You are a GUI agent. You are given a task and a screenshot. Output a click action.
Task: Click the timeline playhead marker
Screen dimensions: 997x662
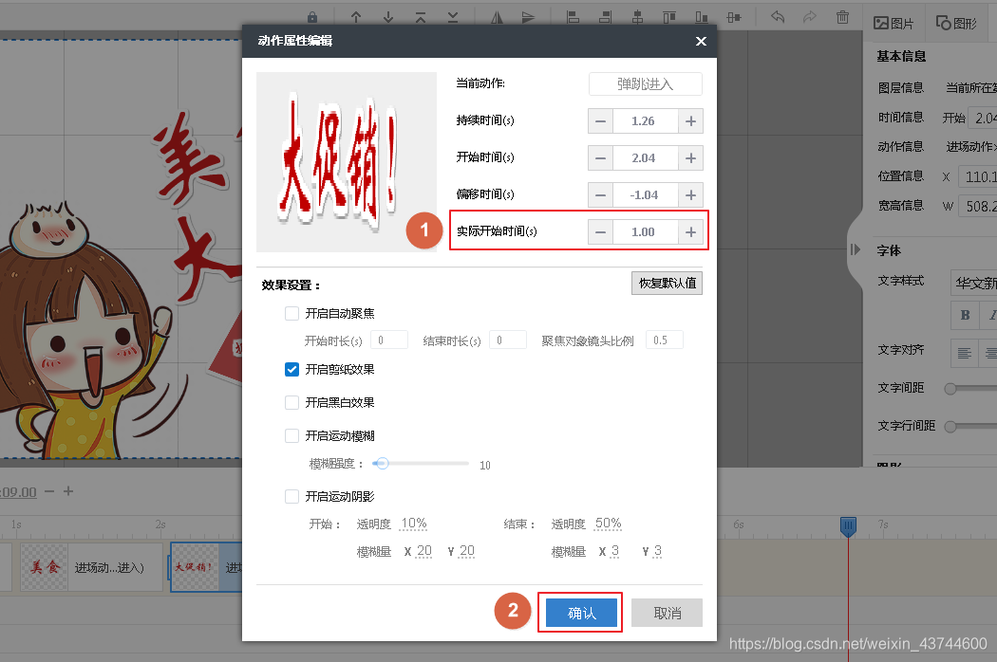click(x=848, y=526)
